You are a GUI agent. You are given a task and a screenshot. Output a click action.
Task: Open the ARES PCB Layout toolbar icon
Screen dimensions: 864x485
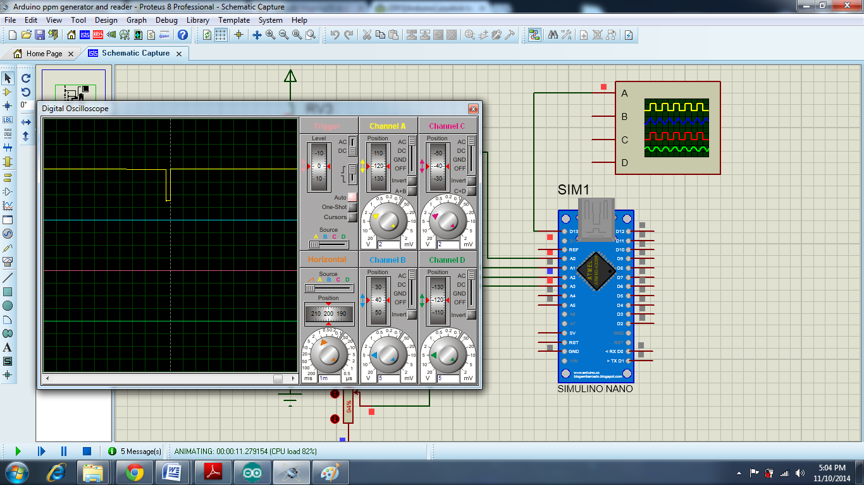coord(98,35)
